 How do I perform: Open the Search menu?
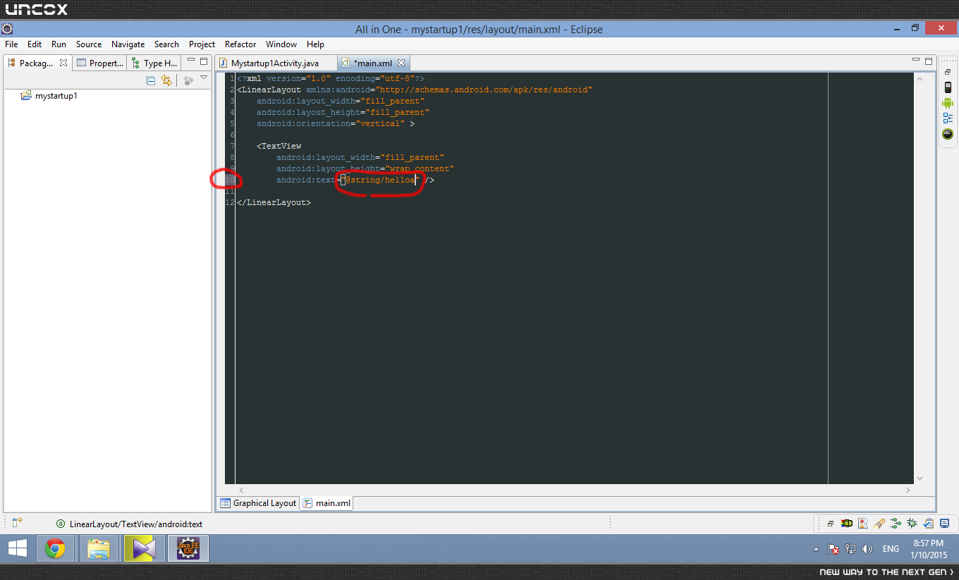coord(166,44)
